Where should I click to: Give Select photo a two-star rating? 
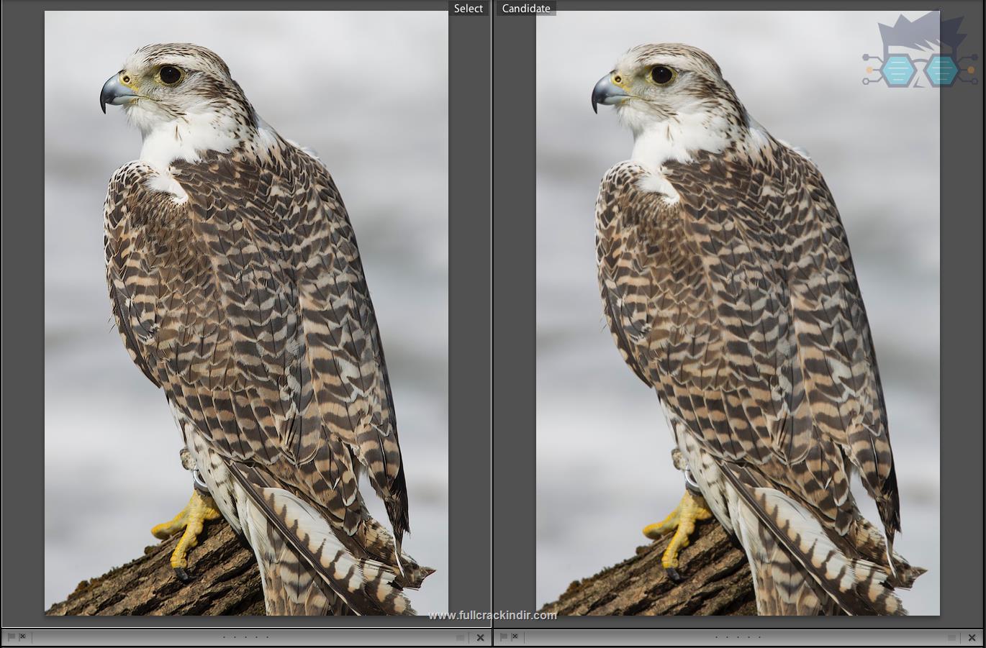(235, 637)
